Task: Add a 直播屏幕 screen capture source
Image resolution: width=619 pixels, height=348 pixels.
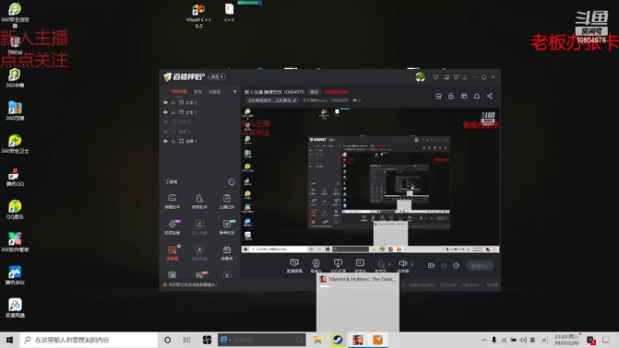Action: coord(294,265)
